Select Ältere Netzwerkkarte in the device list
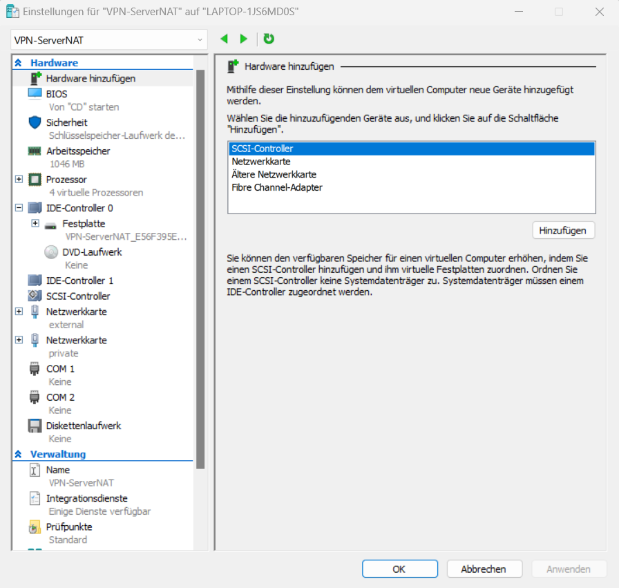619x588 pixels. pos(411,175)
